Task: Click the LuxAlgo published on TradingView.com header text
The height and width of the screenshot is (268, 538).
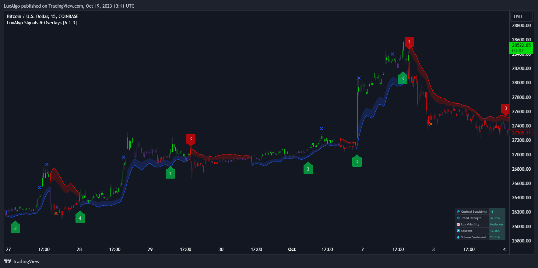Action: coord(69,6)
